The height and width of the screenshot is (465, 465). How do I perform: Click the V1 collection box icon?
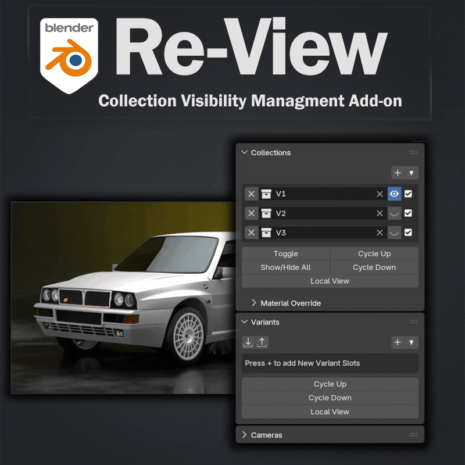point(266,194)
